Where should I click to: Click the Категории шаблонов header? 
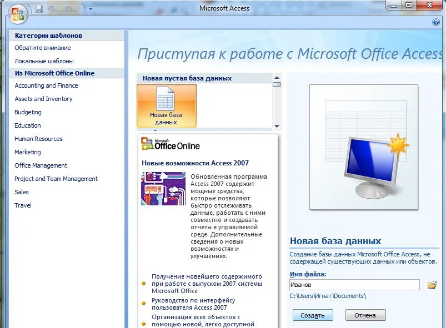(x=48, y=36)
